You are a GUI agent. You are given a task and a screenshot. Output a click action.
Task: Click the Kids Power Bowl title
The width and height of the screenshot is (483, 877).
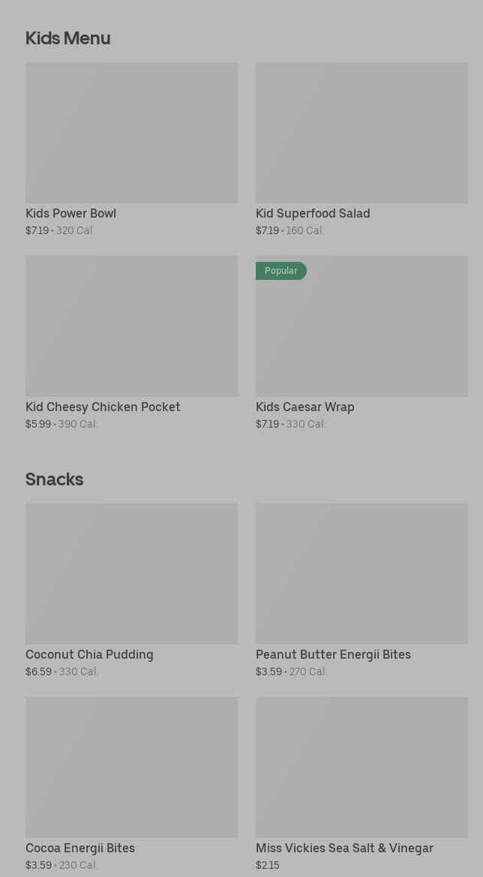70,213
